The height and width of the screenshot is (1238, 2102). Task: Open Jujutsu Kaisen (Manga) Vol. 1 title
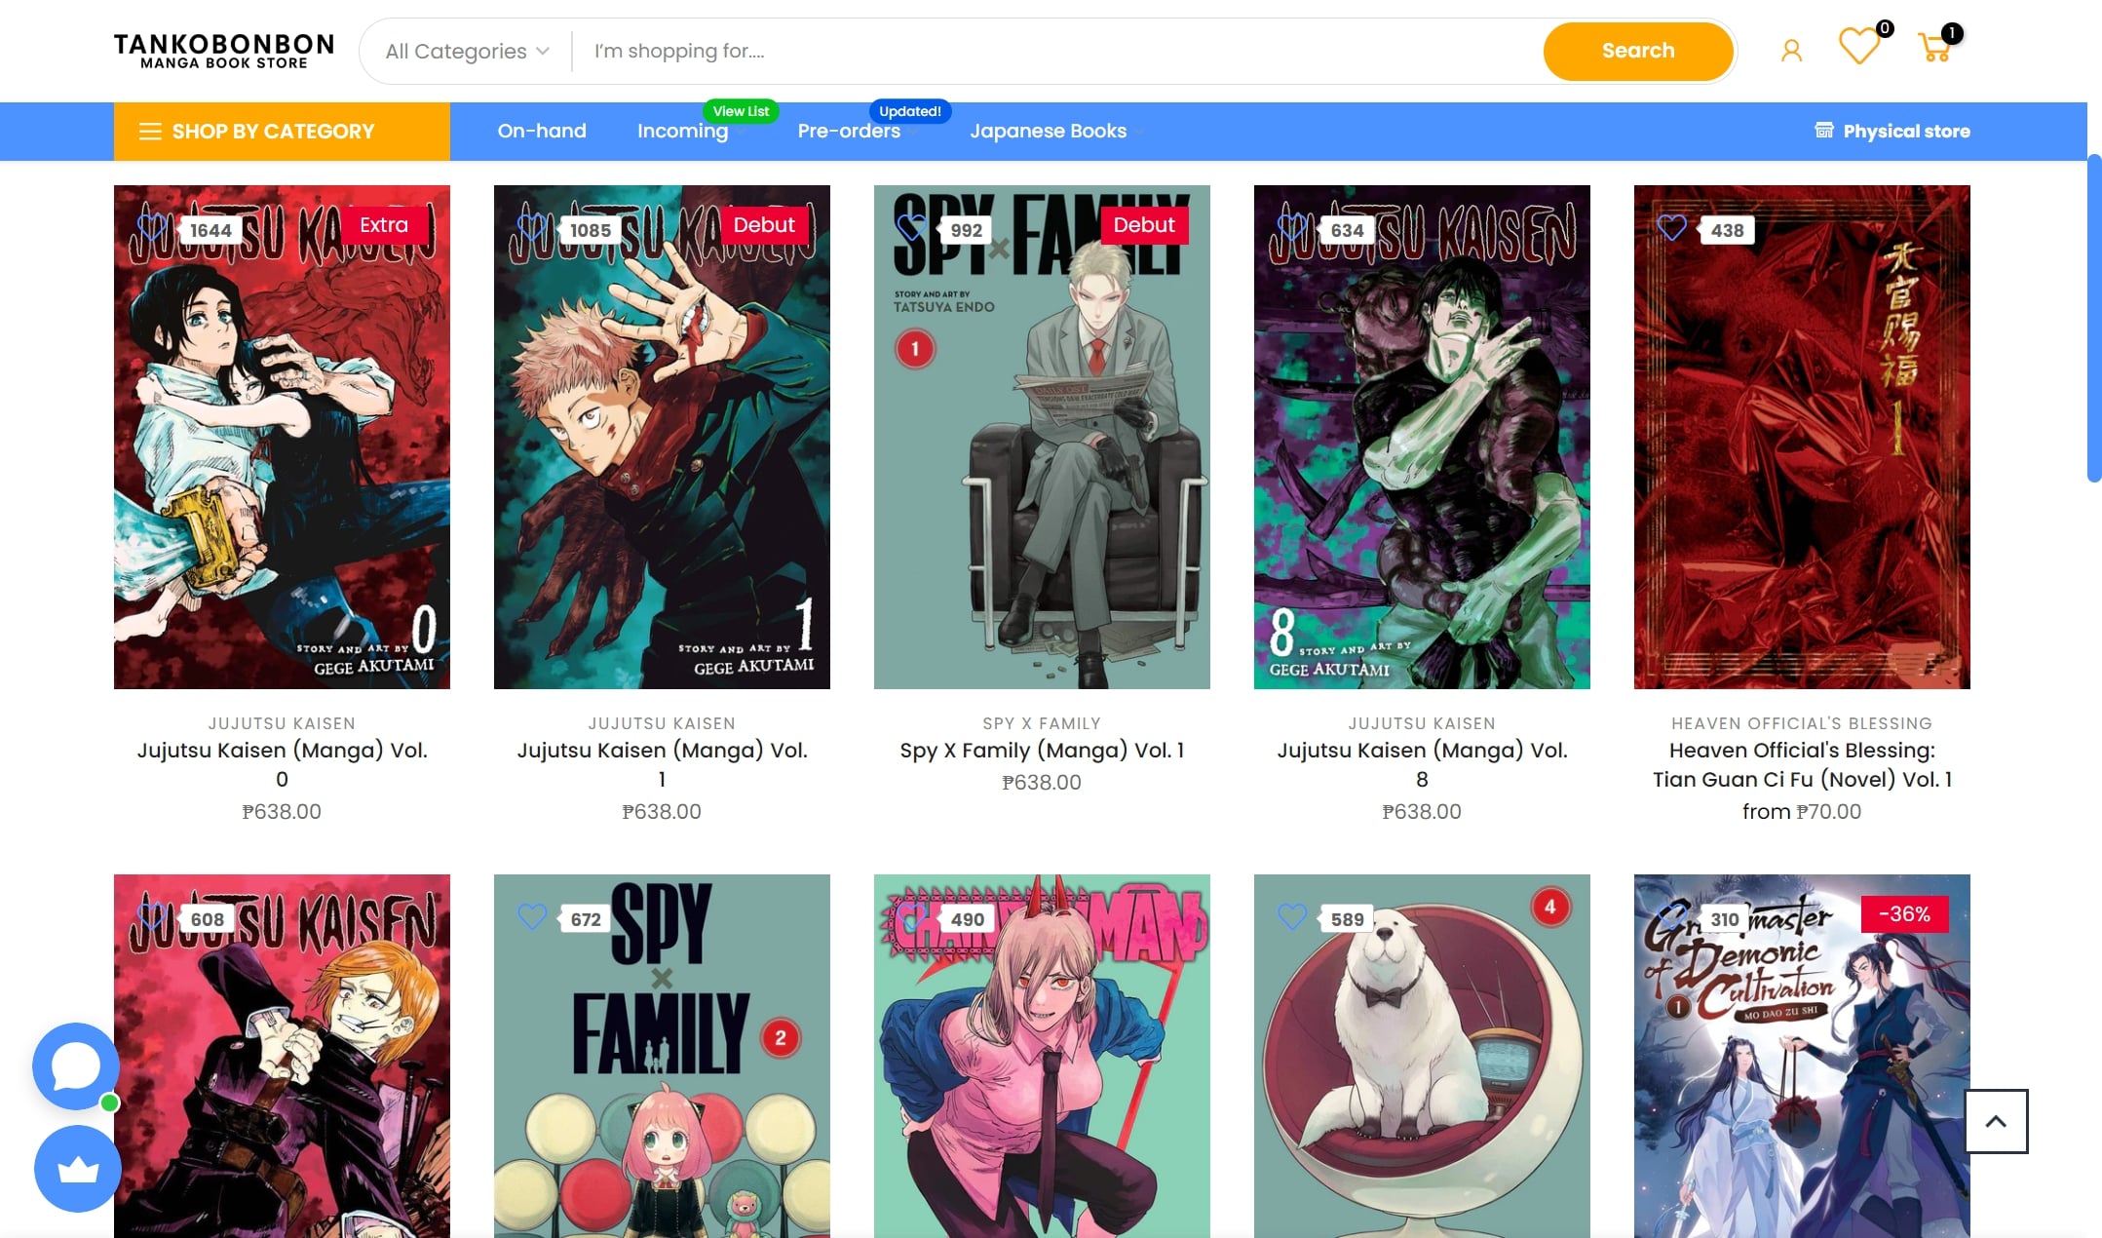click(x=662, y=764)
